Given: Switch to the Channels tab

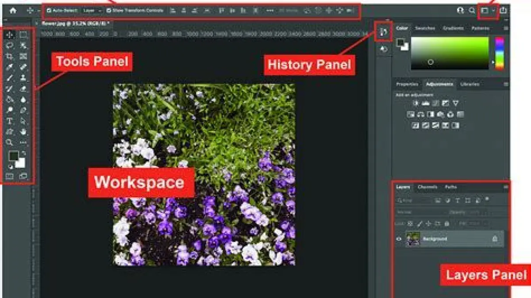Looking at the screenshot, I should coord(427,187).
